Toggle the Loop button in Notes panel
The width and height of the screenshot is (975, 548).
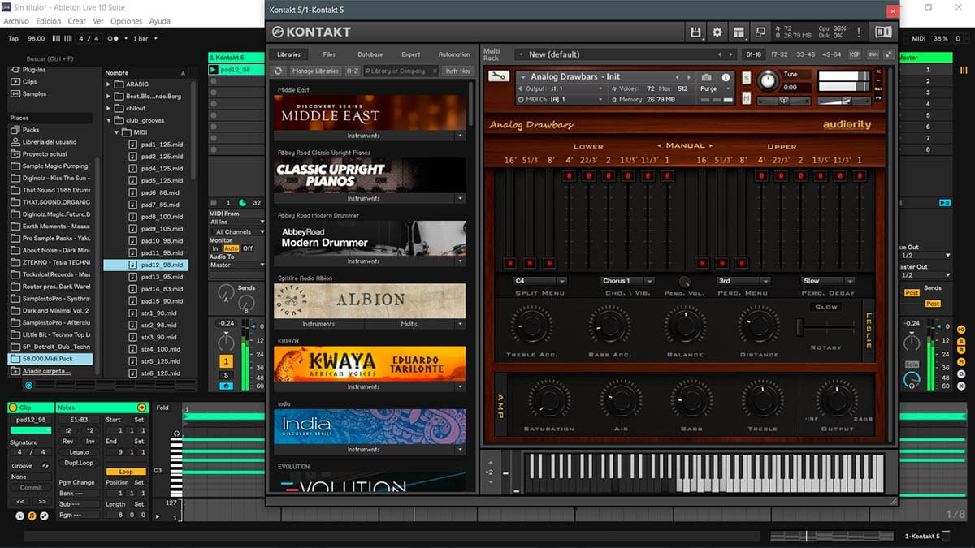pyautogui.click(x=126, y=472)
